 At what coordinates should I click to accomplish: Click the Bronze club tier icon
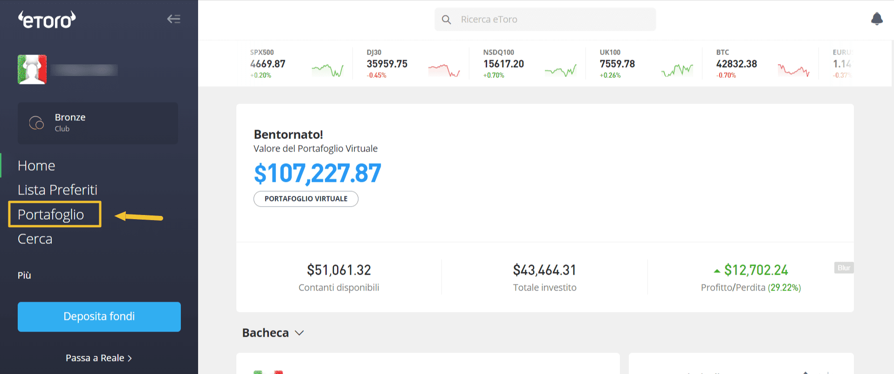tap(36, 123)
